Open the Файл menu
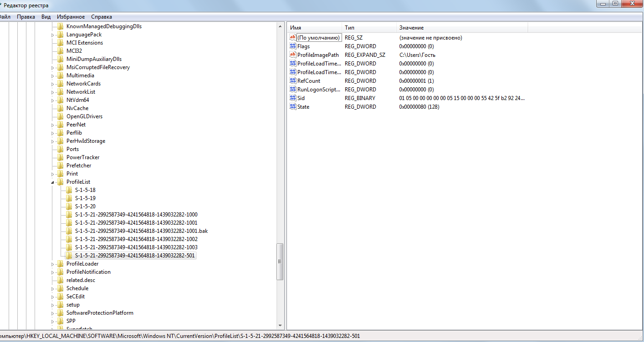The width and height of the screenshot is (644, 342). click(x=5, y=17)
